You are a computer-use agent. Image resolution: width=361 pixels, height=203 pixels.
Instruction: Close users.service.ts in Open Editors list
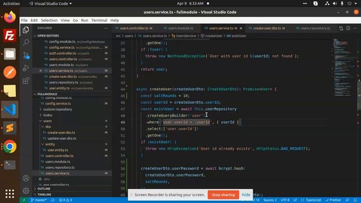pos(41,70)
